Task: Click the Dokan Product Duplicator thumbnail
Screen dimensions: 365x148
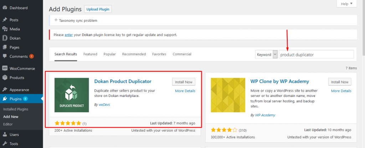Action: [72, 95]
